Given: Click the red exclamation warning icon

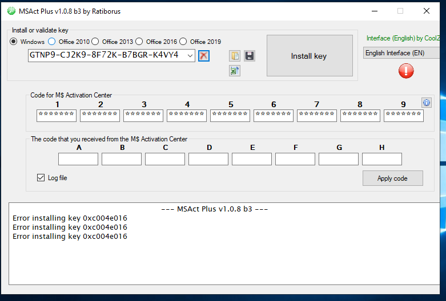Looking at the screenshot, I should 406,71.
